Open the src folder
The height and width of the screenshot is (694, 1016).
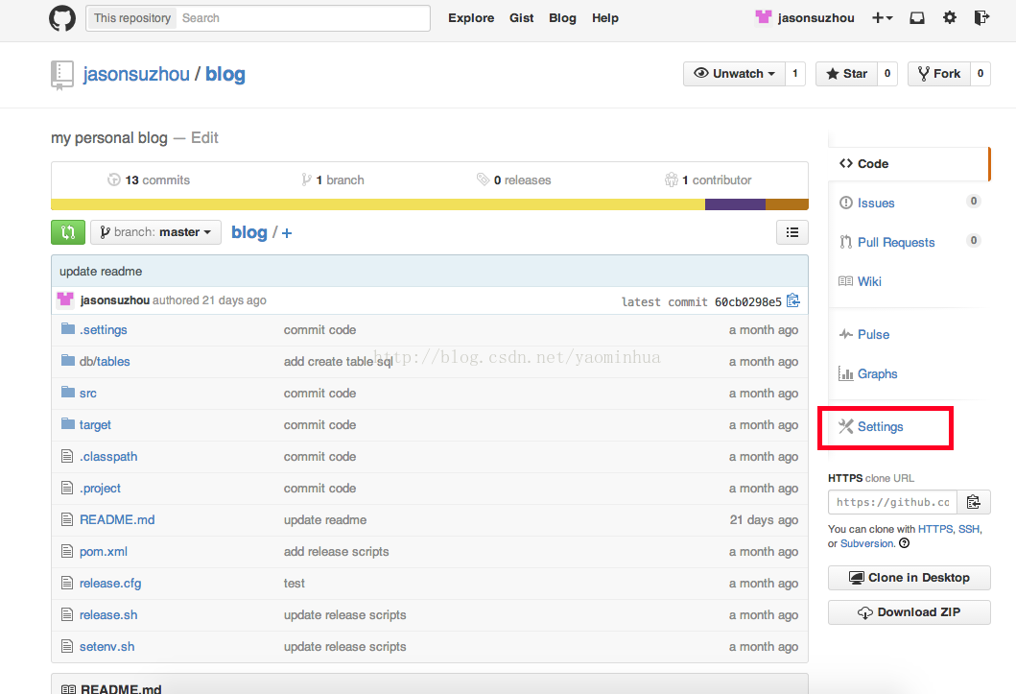click(x=88, y=394)
